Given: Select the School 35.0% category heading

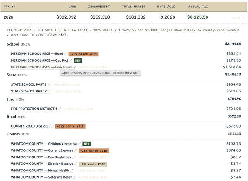Looking at the screenshot, I should (x=18, y=44).
